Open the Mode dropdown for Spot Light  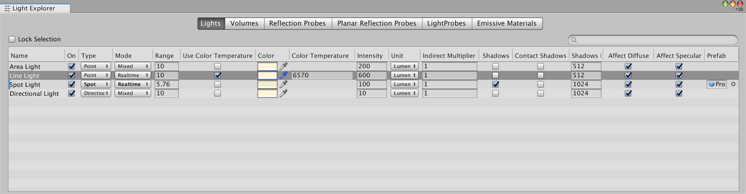[132, 85]
